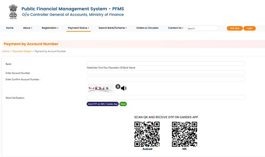Screen dimensions: 265x157
Task: Open Orders & Circulars menu item
Action: (147, 28)
